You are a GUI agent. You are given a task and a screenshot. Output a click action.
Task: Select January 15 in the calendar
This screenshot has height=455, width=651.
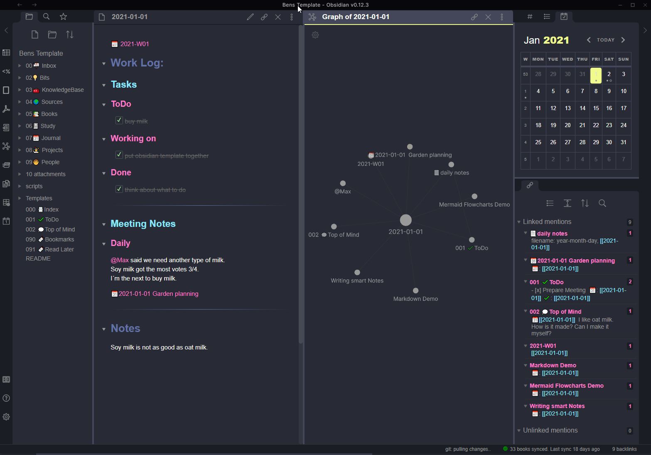(x=596, y=108)
